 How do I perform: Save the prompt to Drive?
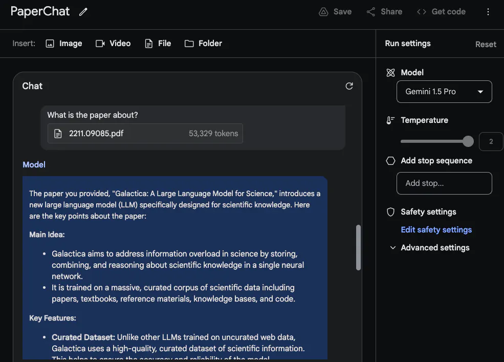[335, 12]
